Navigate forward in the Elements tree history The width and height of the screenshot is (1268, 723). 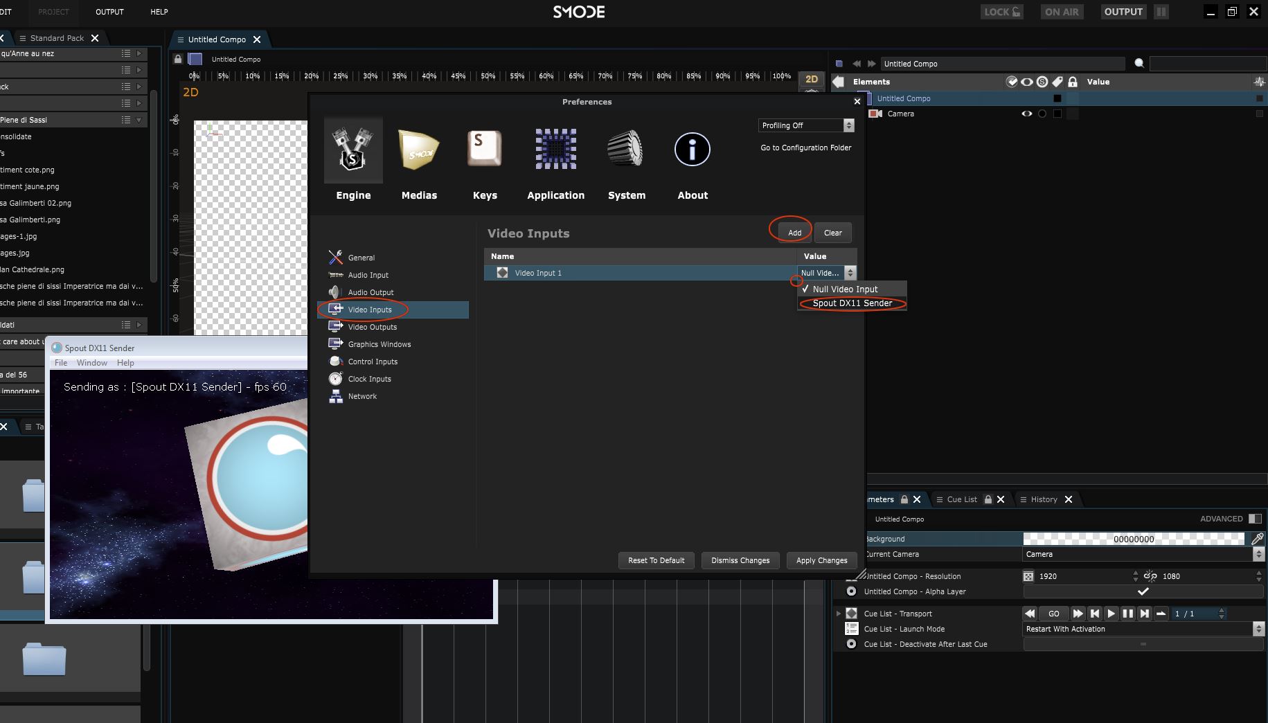click(871, 64)
